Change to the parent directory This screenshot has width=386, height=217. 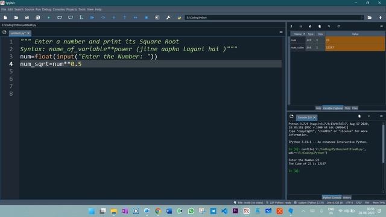tap(381, 17)
